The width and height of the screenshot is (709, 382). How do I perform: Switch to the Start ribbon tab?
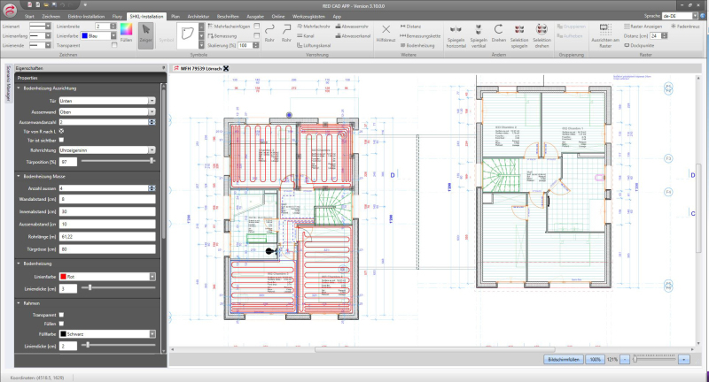[x=29, y=16]
